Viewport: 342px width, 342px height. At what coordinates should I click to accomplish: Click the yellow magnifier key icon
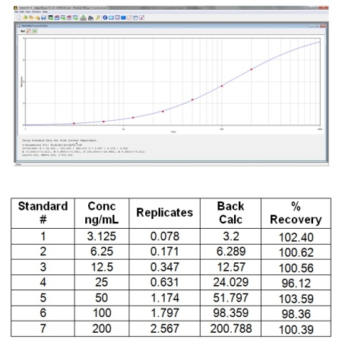click(98, 17)
